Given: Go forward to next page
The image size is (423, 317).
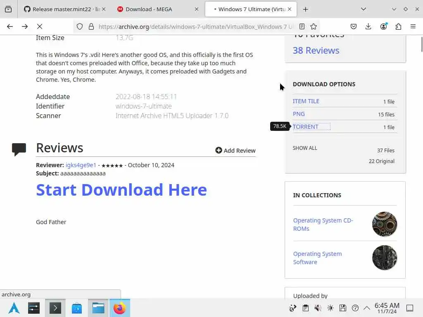Looking at the screenshot, I should pos(25,26).
